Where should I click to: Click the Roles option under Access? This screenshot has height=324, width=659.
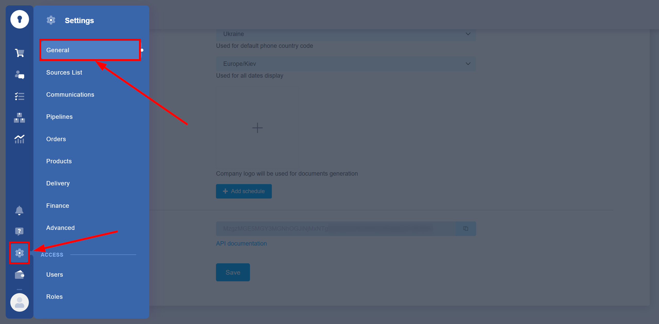click(x=54, y=297)
